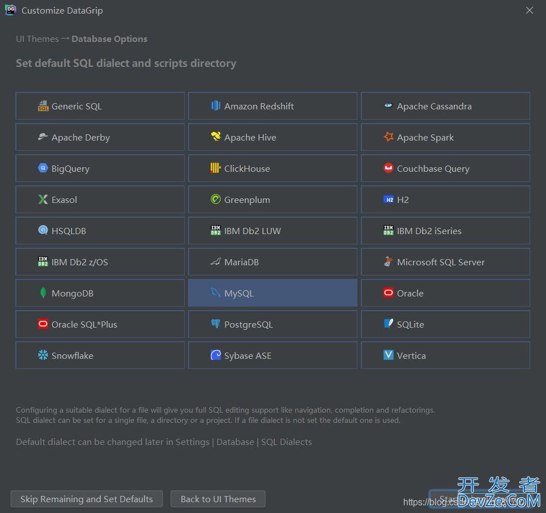Click the 'Set default SQL dialect' heading
This screenshot has height=513, width=546.
[x=126, y=63]
